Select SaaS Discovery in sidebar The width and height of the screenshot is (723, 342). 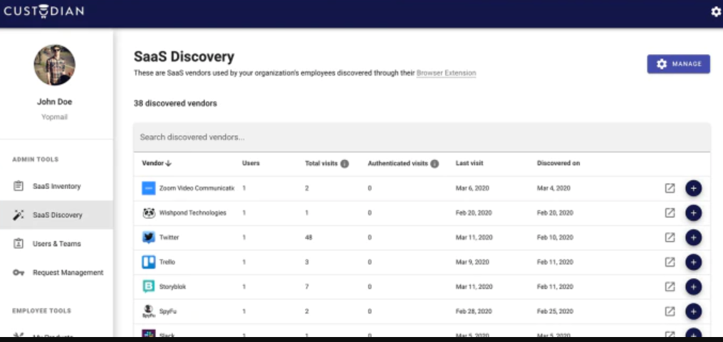[x=56, y=215]
